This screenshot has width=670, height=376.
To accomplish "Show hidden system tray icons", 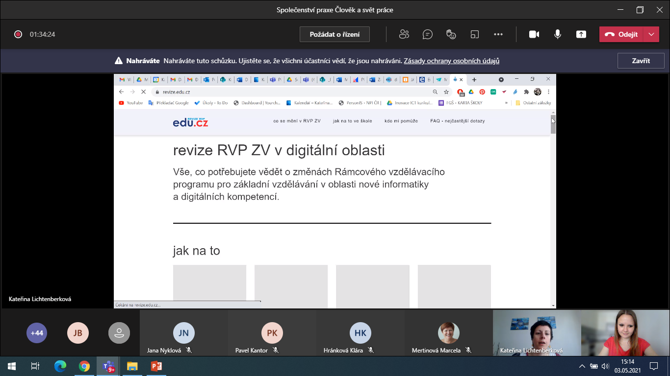I will pyautogui.click(x=582, y=366).
